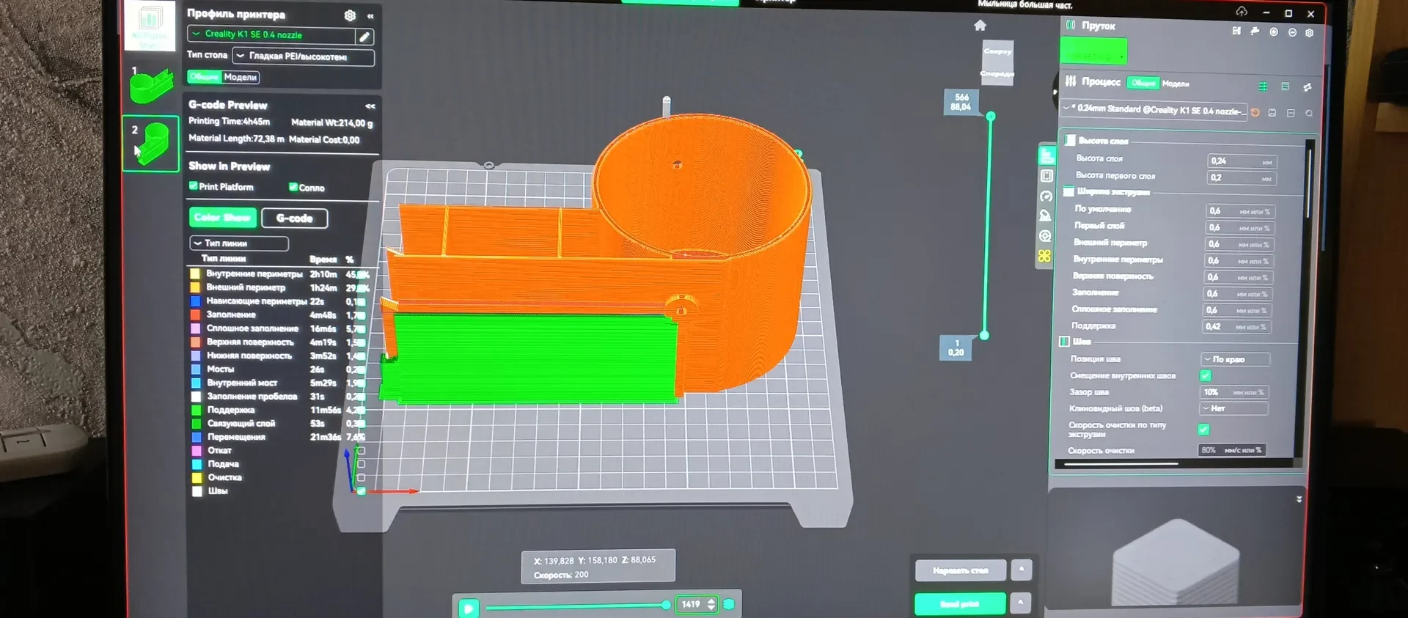1408x618 pixels.
Task: Open the Speed settings tab icon
Action: (x=1046, y=196)
